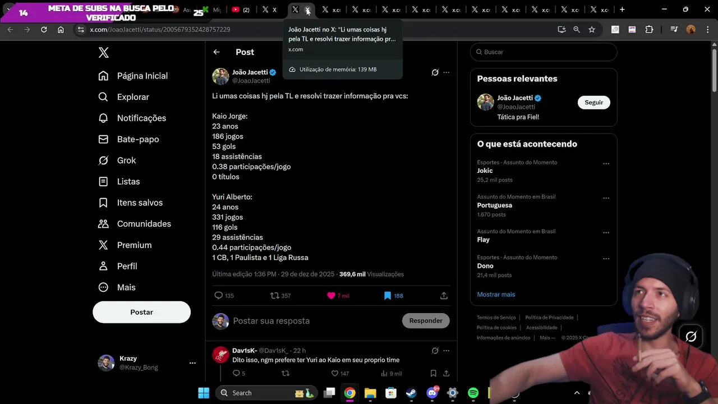
Task: Open the Chrome extensions puzzle icon
Action: pos(650,30)
